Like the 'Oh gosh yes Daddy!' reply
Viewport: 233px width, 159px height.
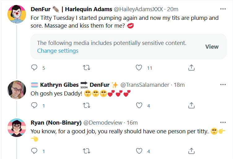tap(139, 105)
